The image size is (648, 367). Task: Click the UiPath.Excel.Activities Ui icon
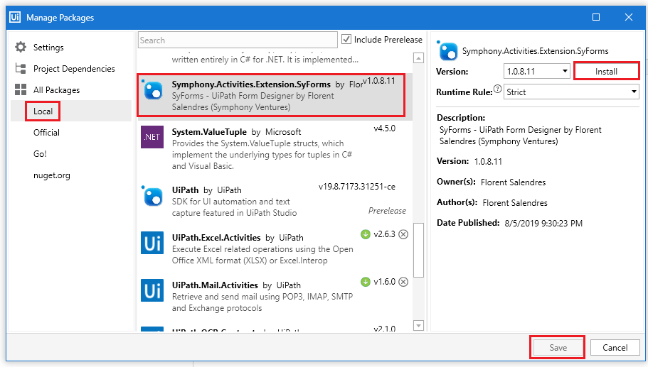[152, 243]
